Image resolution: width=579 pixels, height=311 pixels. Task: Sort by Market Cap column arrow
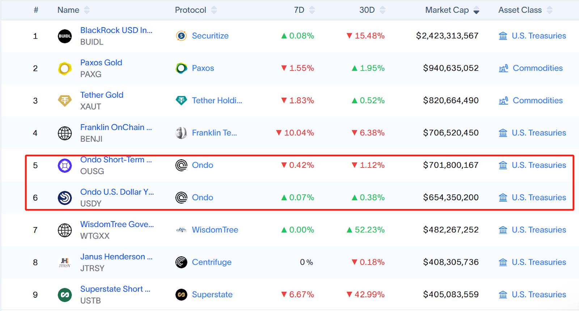476,10
